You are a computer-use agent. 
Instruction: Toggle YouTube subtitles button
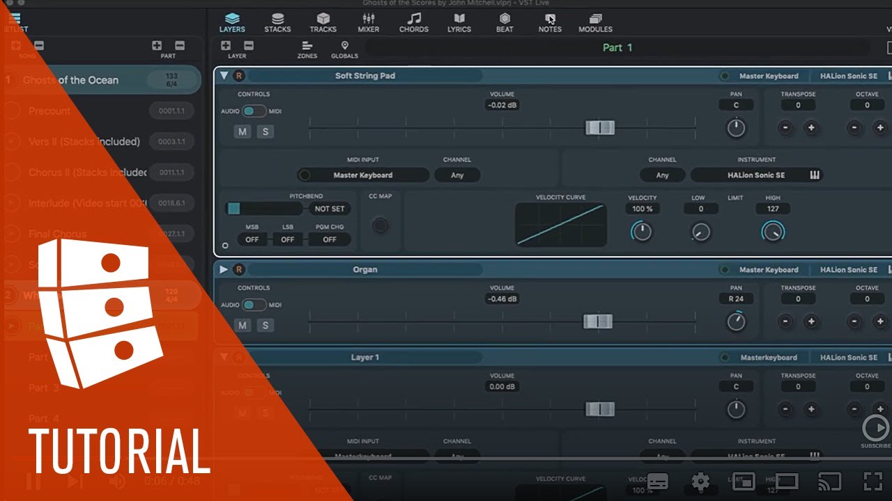(x=658, y=481)
